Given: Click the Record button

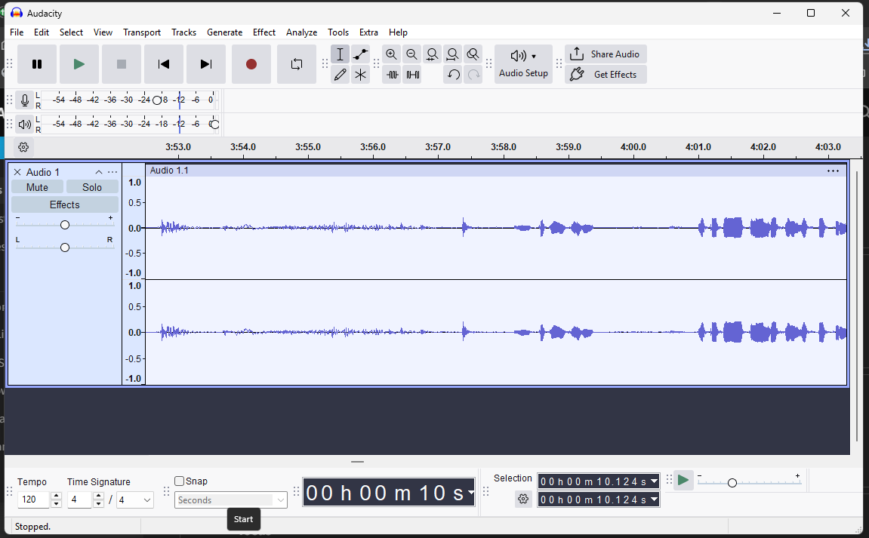Looking at the screenshot, I should click(251, 64).
